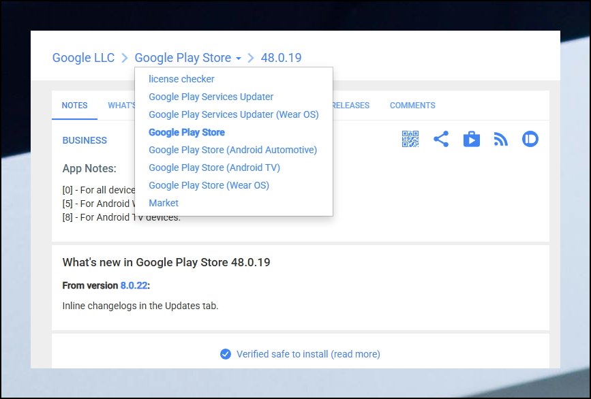The image size is (591, 399).
Task: Pick Google Play Services Updater (Wear OS)
Action: pos(234,114)
